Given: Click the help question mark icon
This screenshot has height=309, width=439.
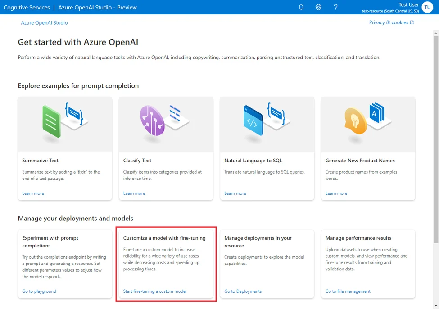Looking at the screenshot, I should click(335, 7).
